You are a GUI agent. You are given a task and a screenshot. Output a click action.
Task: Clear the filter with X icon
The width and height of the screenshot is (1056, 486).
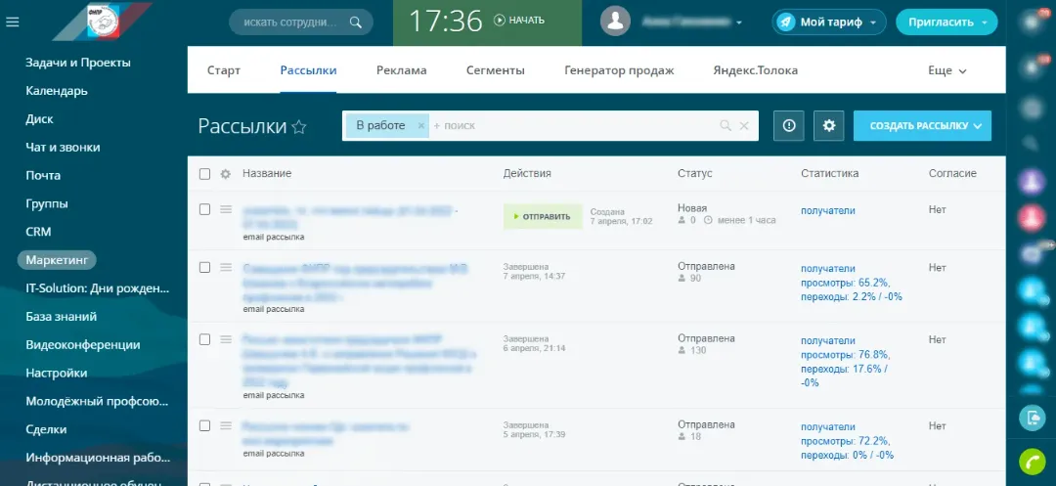(x=744, y=126)
